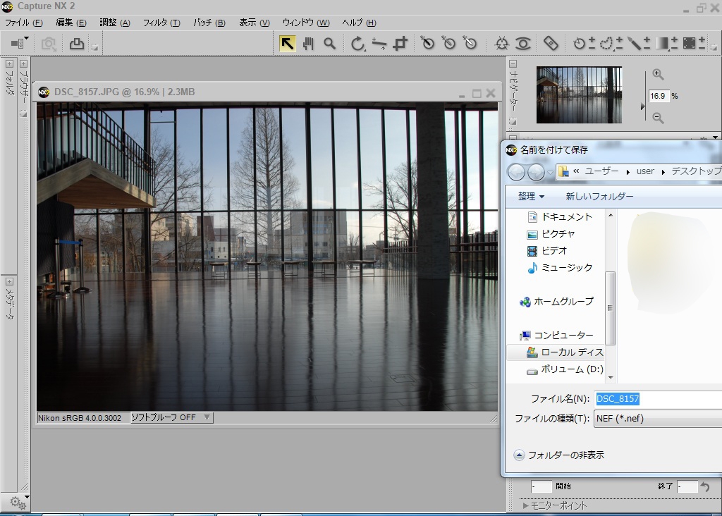Expand the メタデータ side panel
Image resolution: width=722 pixels, height=516 pixels.
[10, 281]
